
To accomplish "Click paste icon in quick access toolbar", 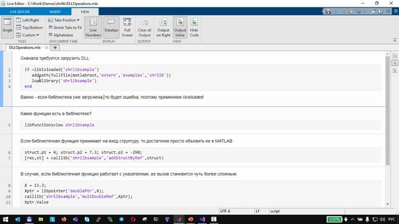I will 351,11.
